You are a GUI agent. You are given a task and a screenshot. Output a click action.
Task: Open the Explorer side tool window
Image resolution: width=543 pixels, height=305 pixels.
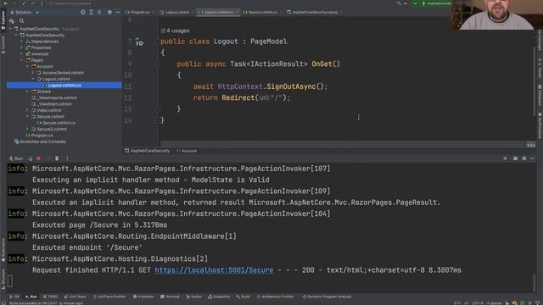(3, 20)
